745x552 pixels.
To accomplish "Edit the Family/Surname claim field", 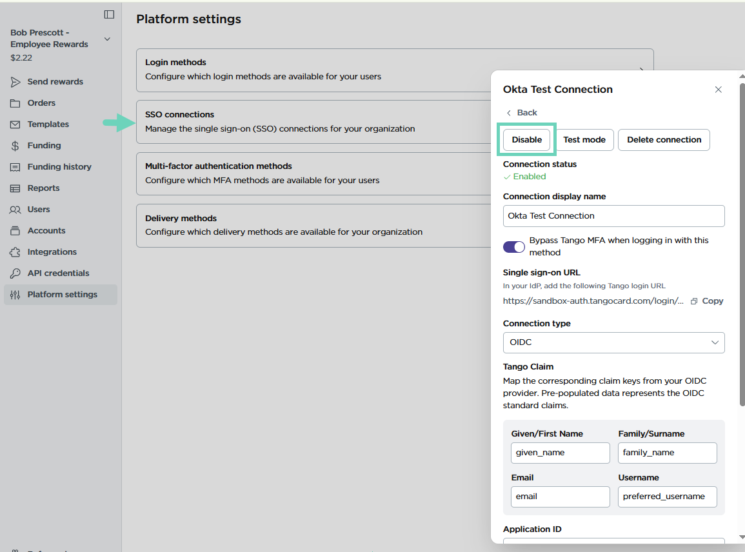I will point(667,453).
